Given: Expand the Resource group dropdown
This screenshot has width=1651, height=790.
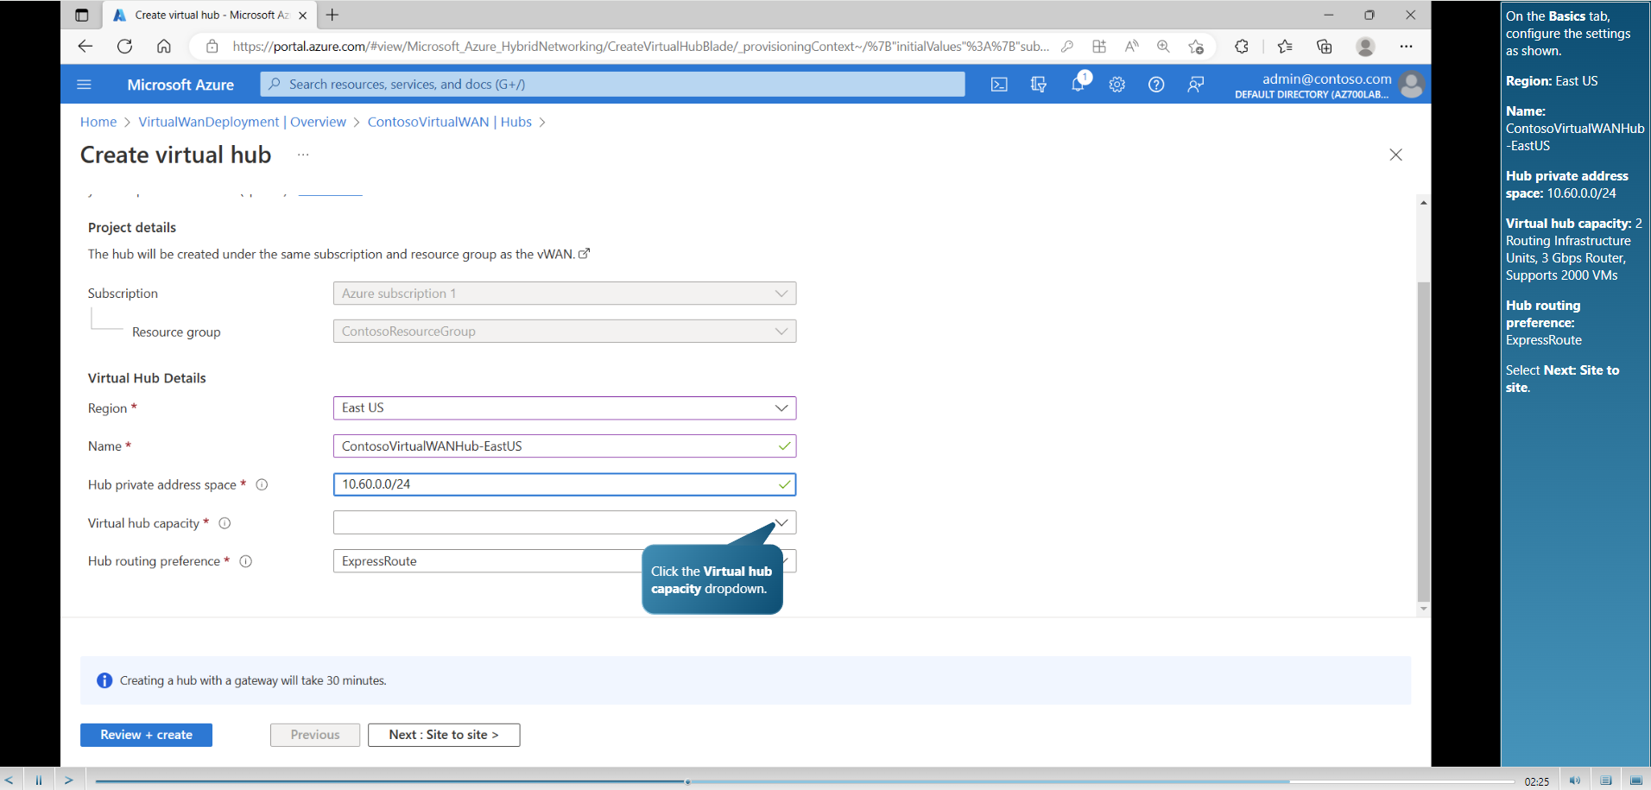Looking at the screenshot, I should coord(565,332).
